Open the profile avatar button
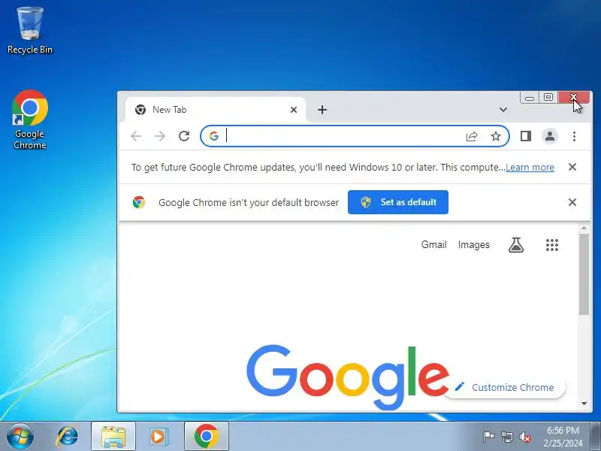The height and width of the screenshot is (451, 601). (550, 136)
